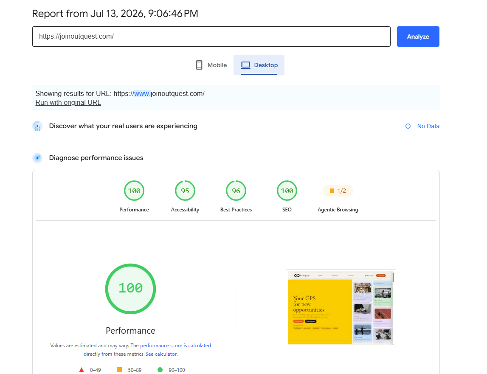The height and width of the screenshot is (374, 487).
Task: Jump to Accessibility score gauge 95
Action: click(185, 191)
